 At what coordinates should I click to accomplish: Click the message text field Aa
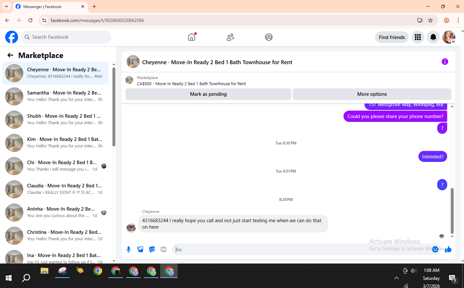(302, 249)
